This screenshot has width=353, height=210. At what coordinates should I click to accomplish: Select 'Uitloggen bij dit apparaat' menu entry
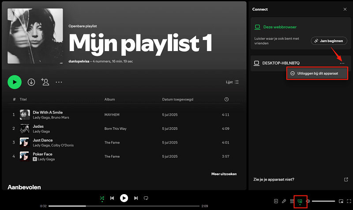coord(317,74)
